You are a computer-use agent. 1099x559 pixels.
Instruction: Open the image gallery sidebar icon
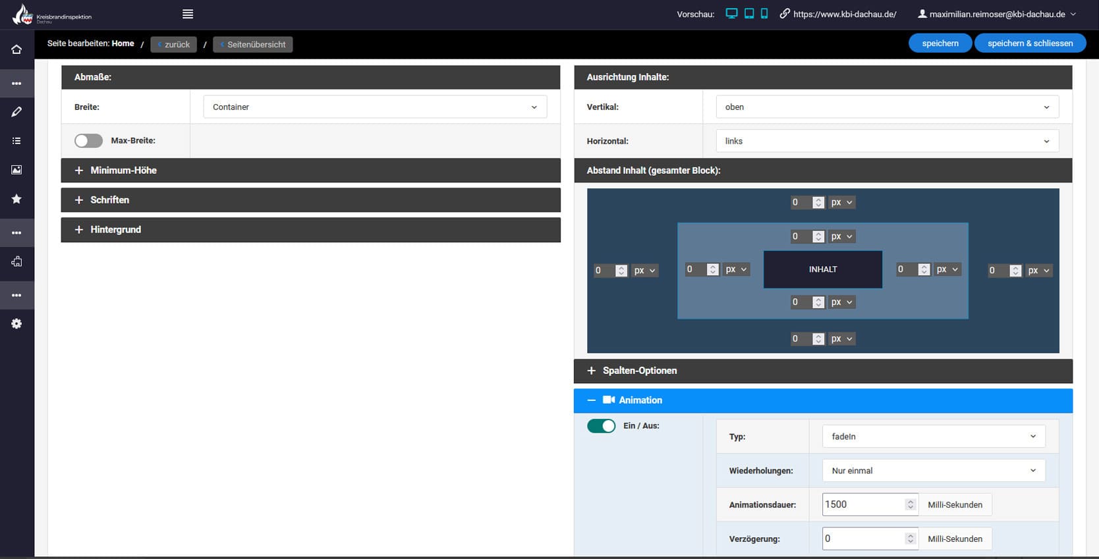pyautogui.click(x=16, y=170)
